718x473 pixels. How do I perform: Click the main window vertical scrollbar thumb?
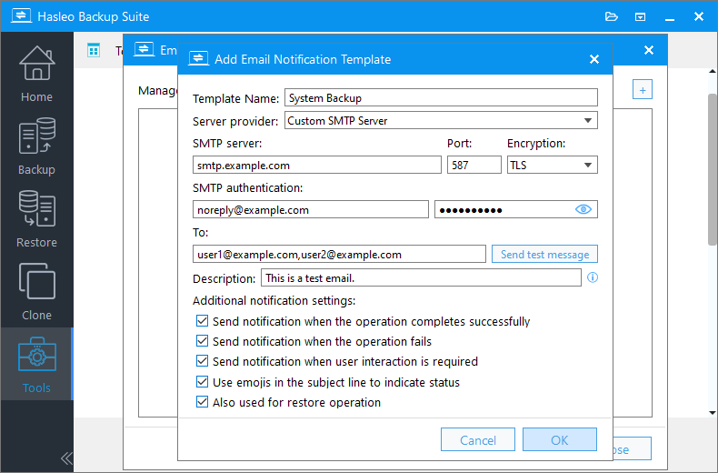(713, 169)
